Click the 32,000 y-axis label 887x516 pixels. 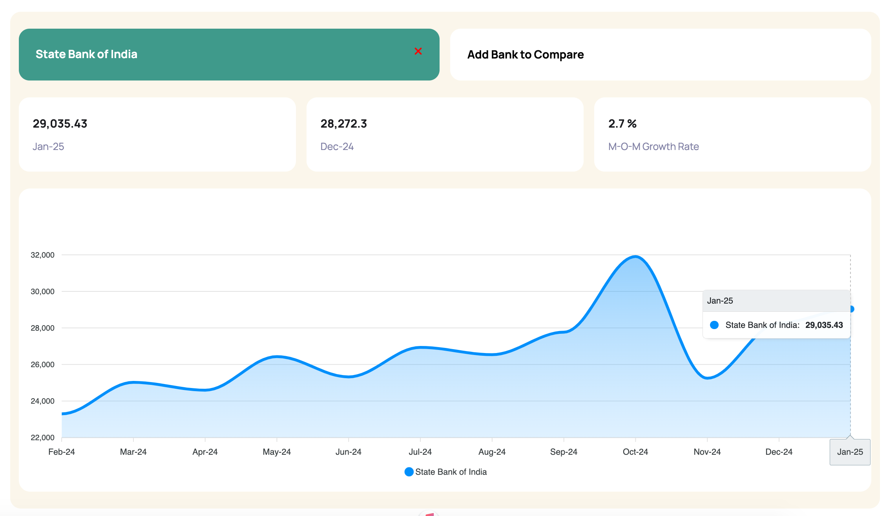pyautogui.click(x=42, y=255)
